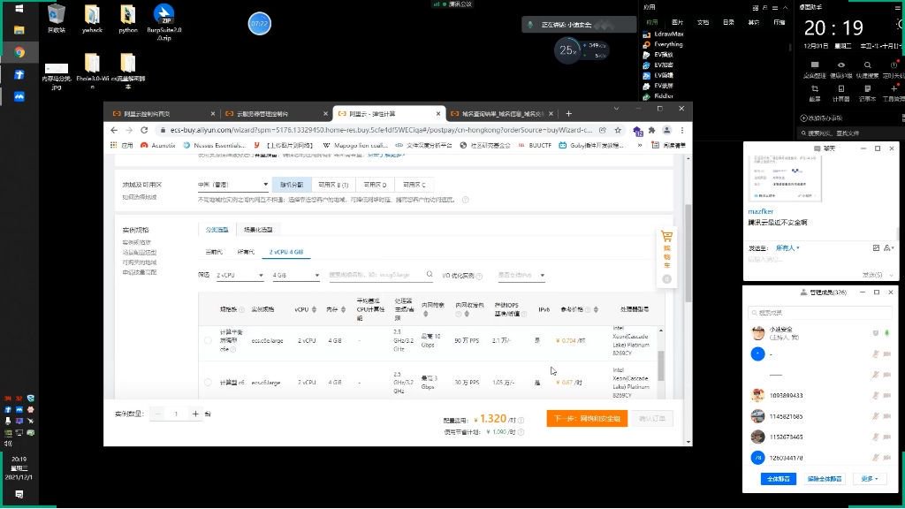Toggle microphone for member 1145821685

tap(876, 416)
